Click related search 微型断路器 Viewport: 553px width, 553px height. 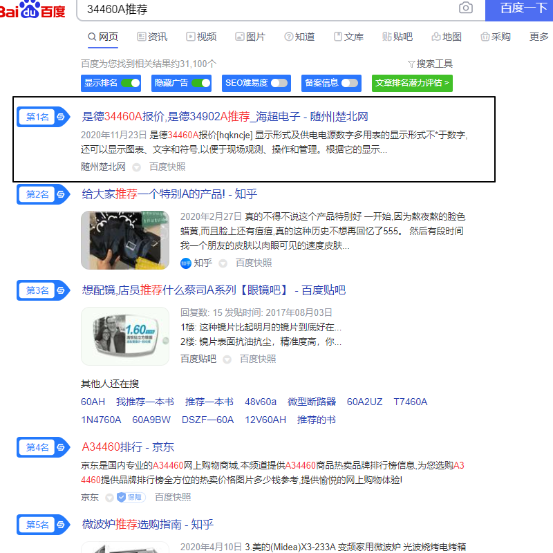pyautogui.click(x=312, y=402)
